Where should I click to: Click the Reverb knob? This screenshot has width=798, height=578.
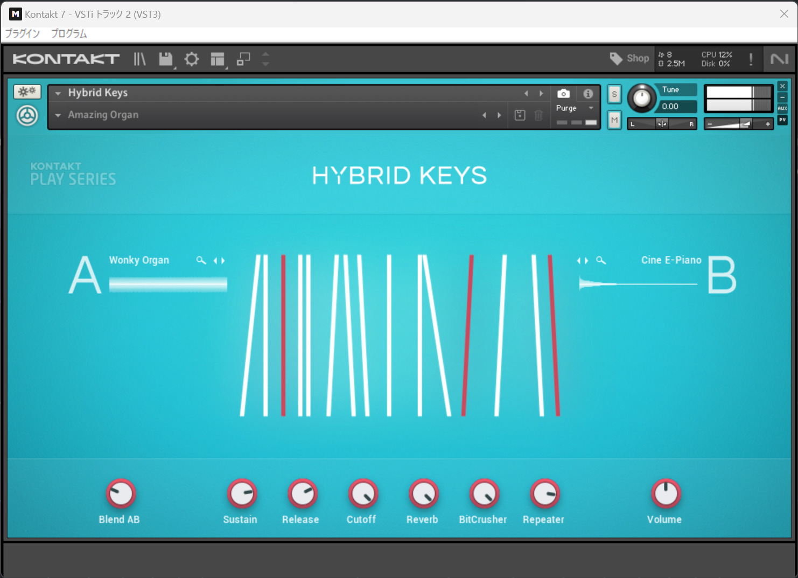click(424, 493)
